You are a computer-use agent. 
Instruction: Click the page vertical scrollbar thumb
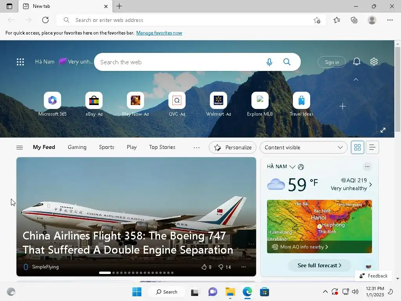point(397,90)
